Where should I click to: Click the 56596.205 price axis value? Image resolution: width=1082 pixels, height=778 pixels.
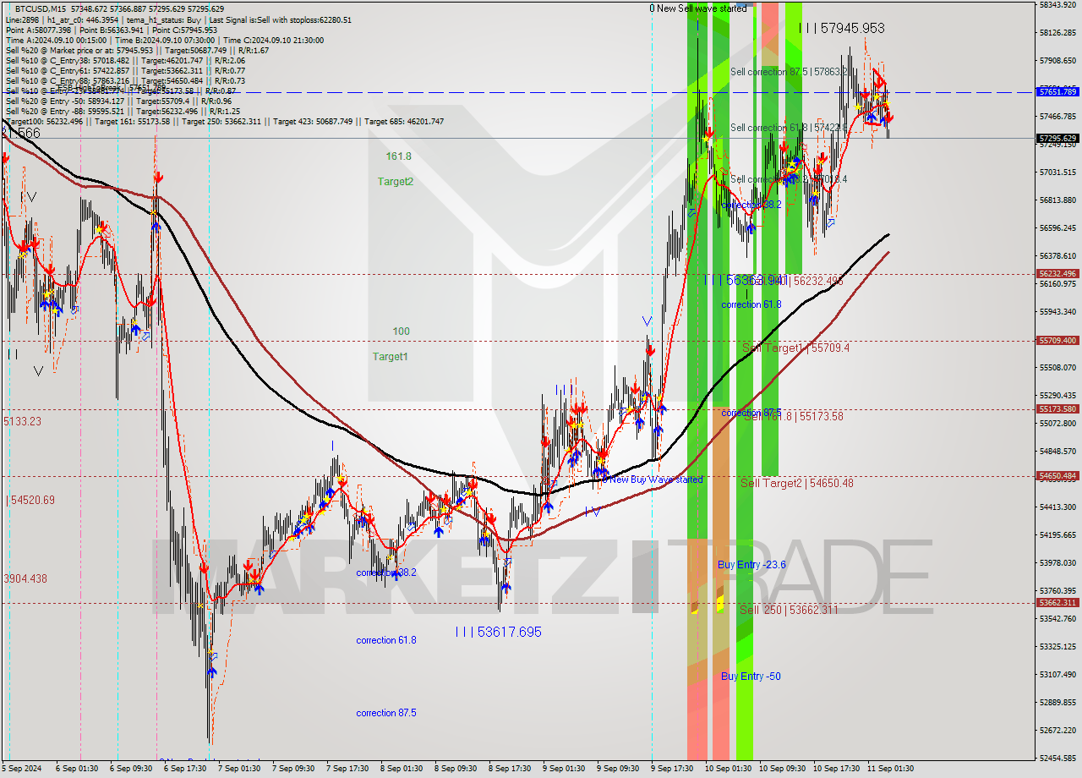click(1057, 228)
